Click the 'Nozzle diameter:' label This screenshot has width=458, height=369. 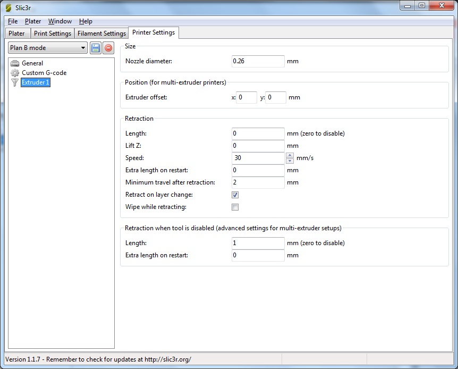point(149,61)
